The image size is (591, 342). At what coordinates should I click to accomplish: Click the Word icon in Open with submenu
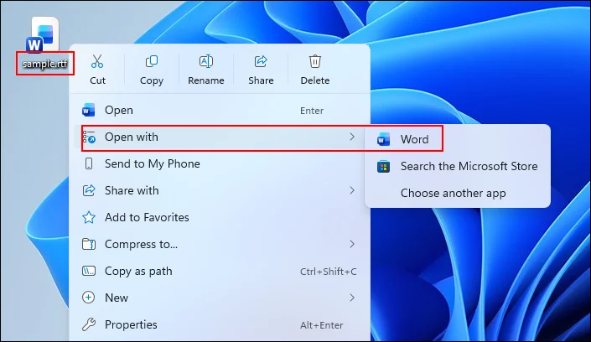click(x=383, y=139)
